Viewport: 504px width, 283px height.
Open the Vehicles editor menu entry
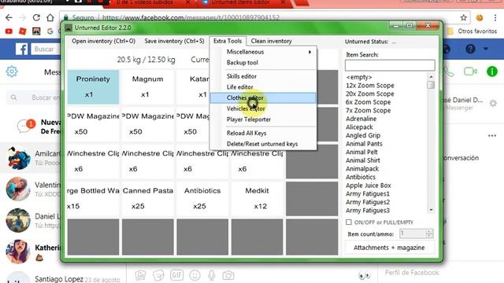(262, 108)
